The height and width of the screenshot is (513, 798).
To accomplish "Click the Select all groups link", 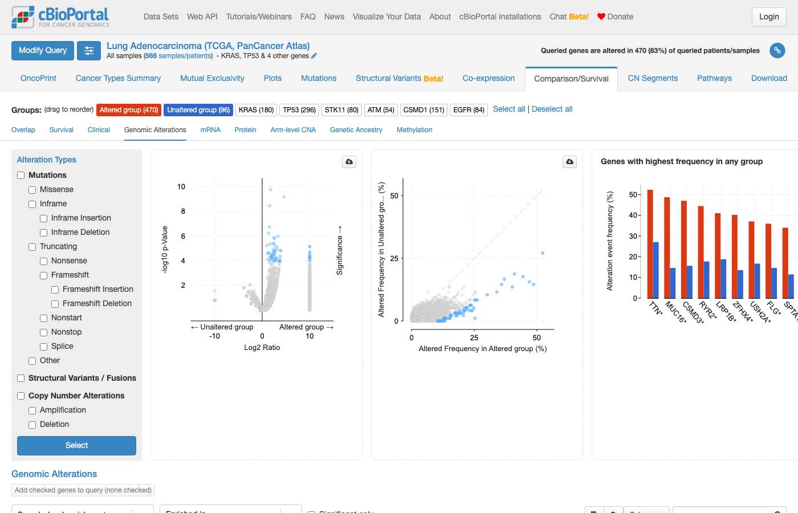I will (509, 109).
